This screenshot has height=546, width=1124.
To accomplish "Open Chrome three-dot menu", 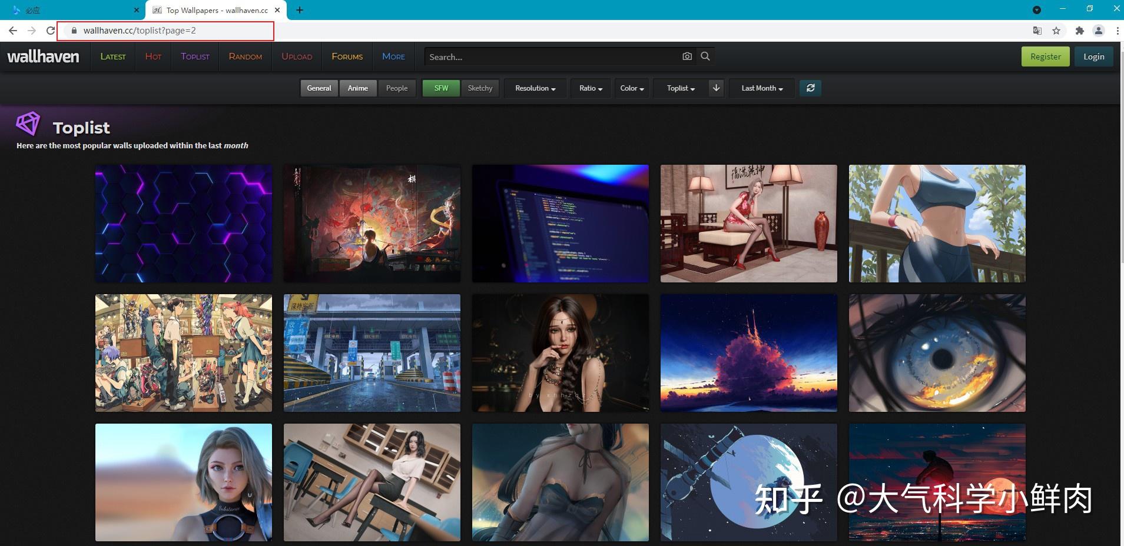I will [x=1117, y=31].
